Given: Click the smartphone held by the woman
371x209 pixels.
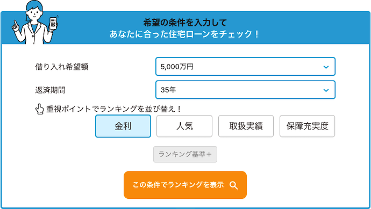Looking at the screenshot, I should pos(53,23).
